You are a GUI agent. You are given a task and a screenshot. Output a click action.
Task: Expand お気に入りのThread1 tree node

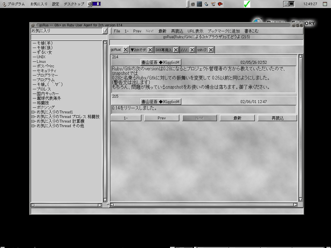point(33,112)
